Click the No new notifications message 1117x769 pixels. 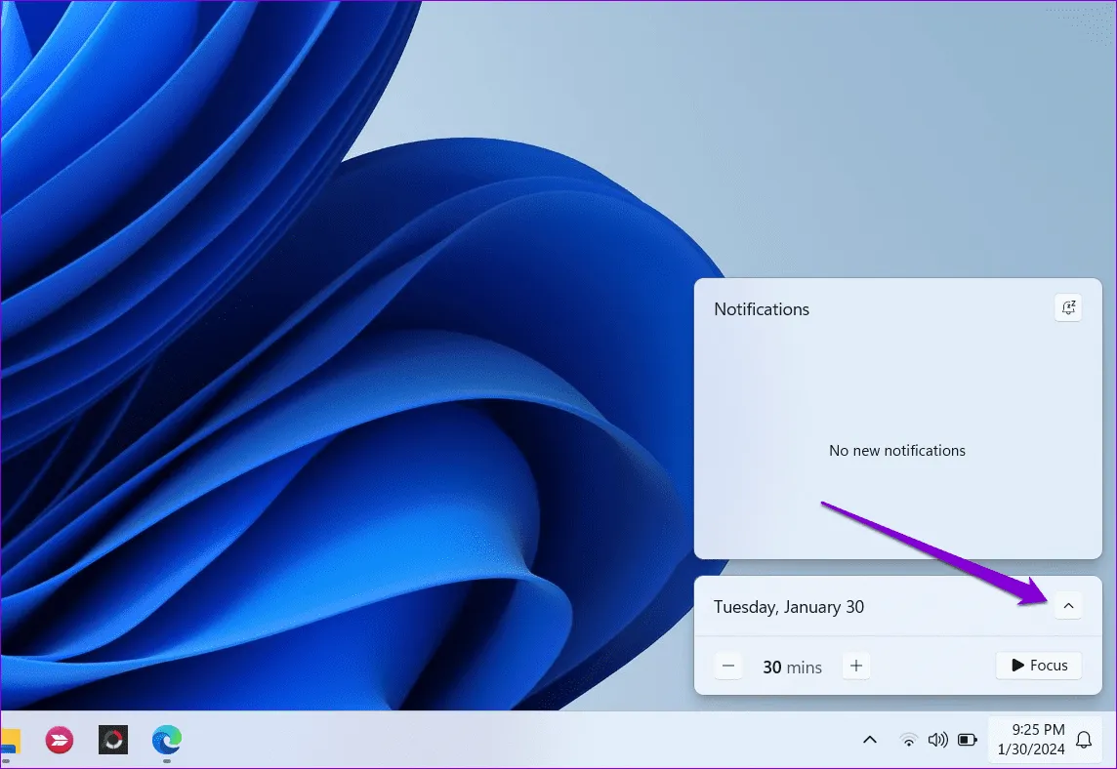(x=896, y=450)
